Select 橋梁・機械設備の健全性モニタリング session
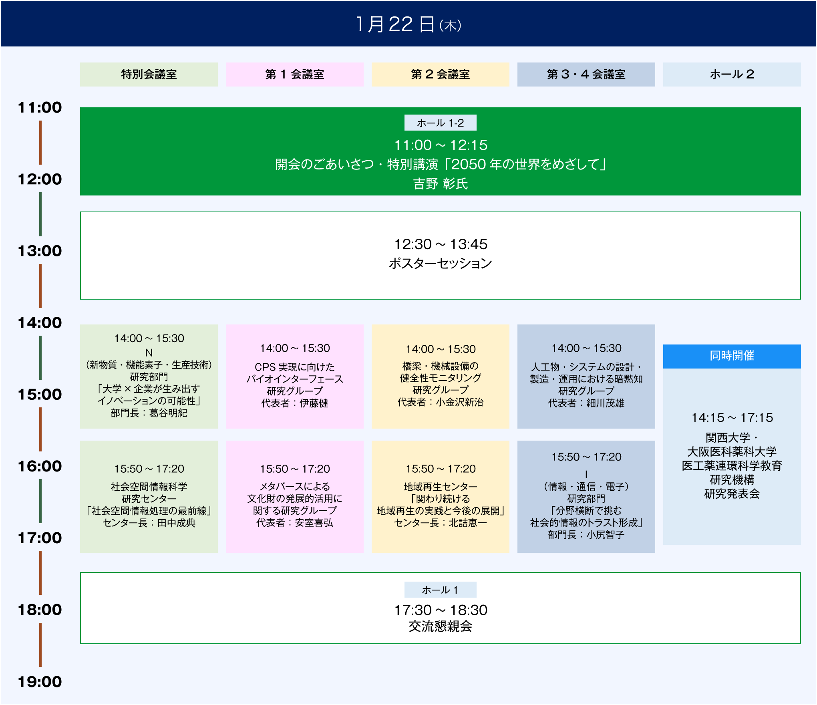Viewport: 817px width, 705px height. coord(440,377)
